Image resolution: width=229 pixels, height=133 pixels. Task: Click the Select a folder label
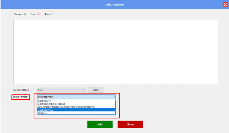[21, 90]
